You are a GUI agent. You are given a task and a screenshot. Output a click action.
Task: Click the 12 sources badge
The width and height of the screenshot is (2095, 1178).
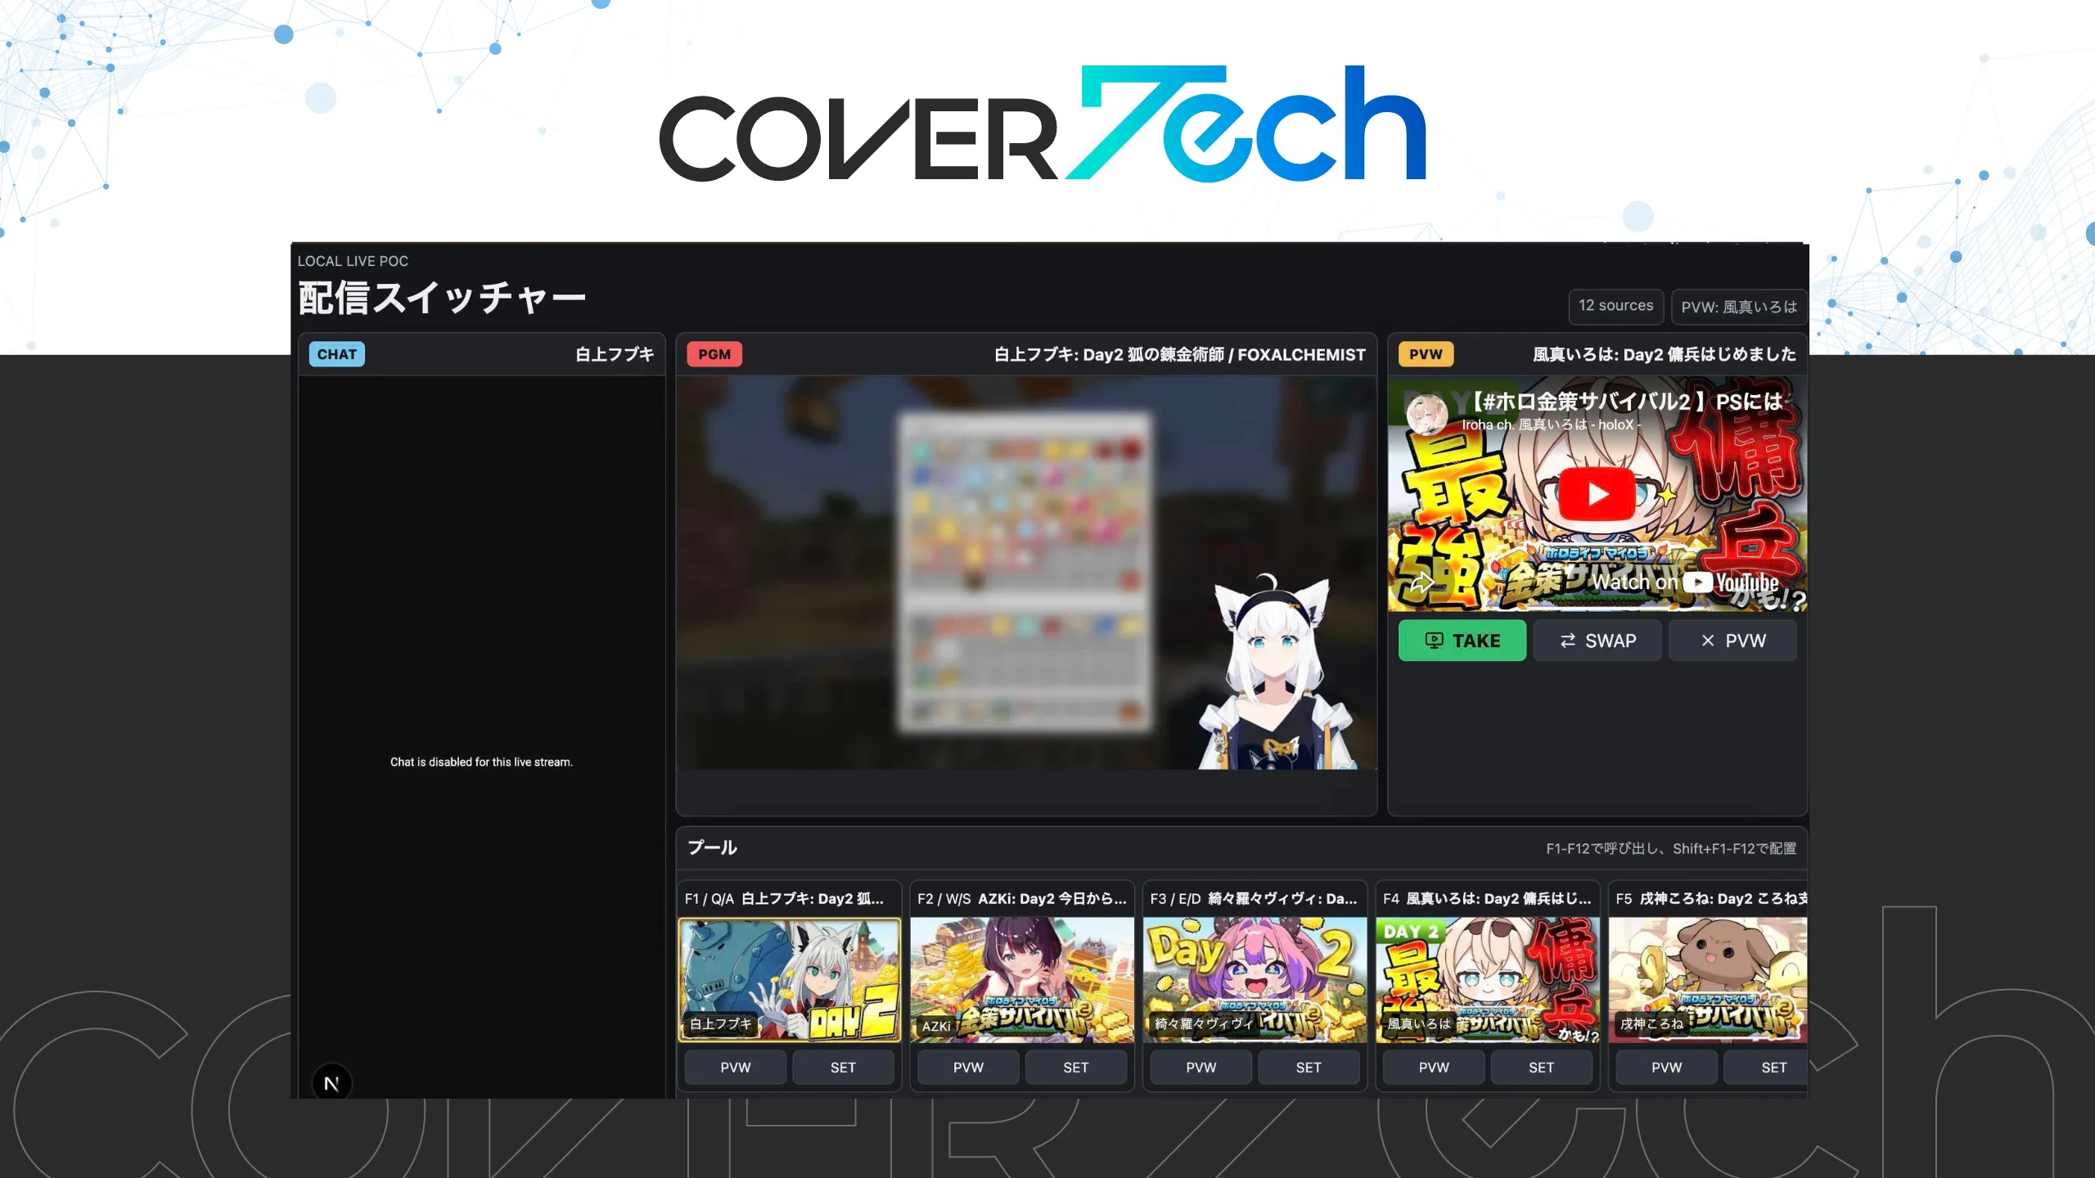click(1615, 306)
